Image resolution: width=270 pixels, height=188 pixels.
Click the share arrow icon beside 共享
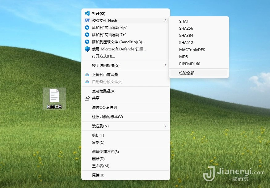(87, 98)
